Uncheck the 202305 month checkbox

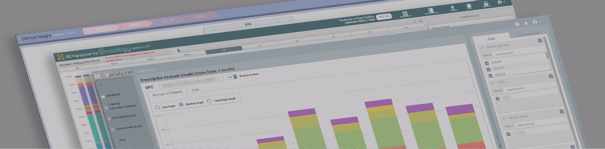point(491,76)
